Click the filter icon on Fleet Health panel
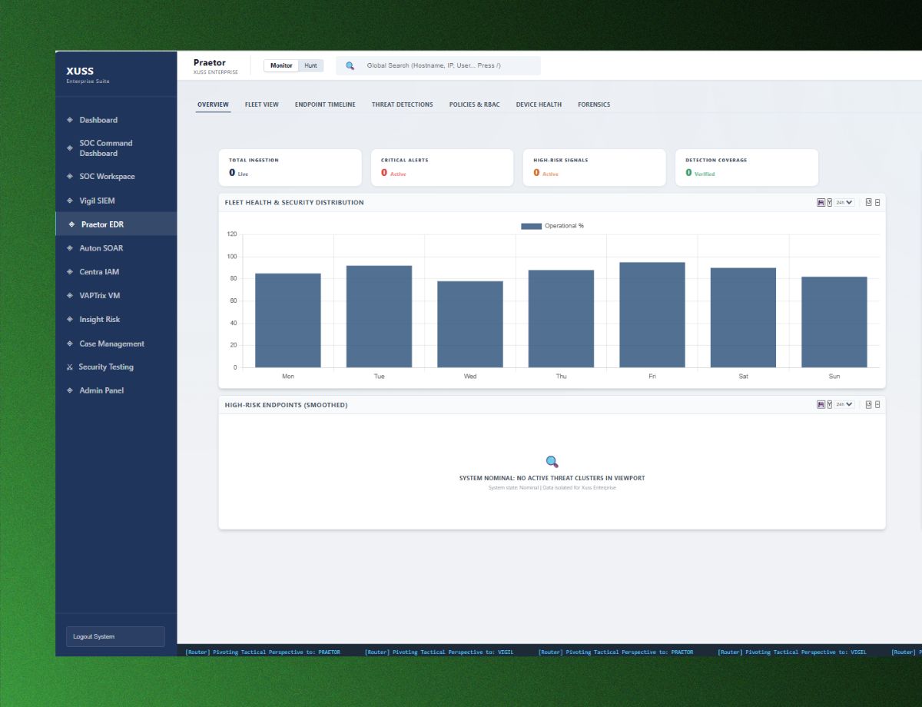Viewport: 922px width, 707px height. click(x=830, y=202)
